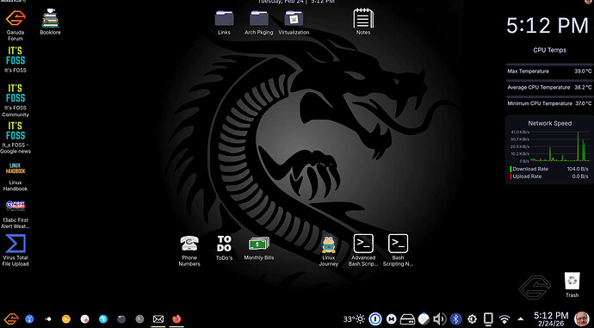Click the Upload Rate legend entry
This screenshot has height=328, width=594.
[549, 176]
